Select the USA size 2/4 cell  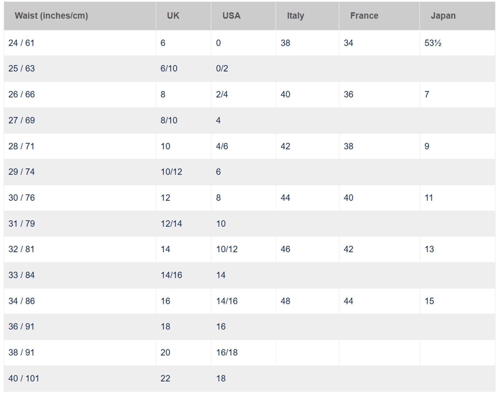coord(222,95)
